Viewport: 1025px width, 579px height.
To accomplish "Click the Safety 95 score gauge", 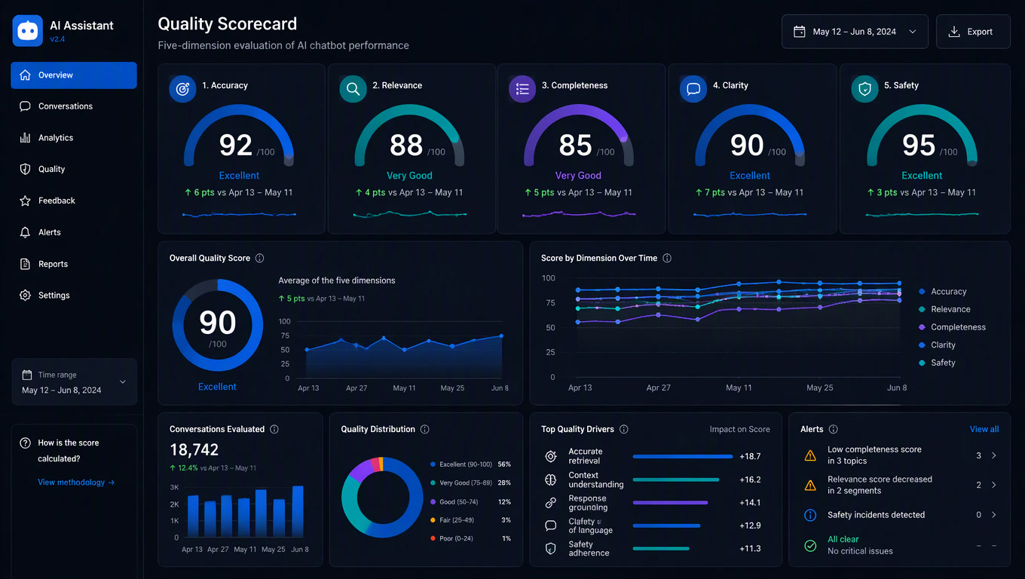I will pos(922,135).
